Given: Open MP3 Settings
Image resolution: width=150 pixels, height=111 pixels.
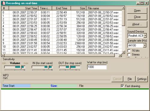Looking at the screenshot, I should click(x=142, y=79).
